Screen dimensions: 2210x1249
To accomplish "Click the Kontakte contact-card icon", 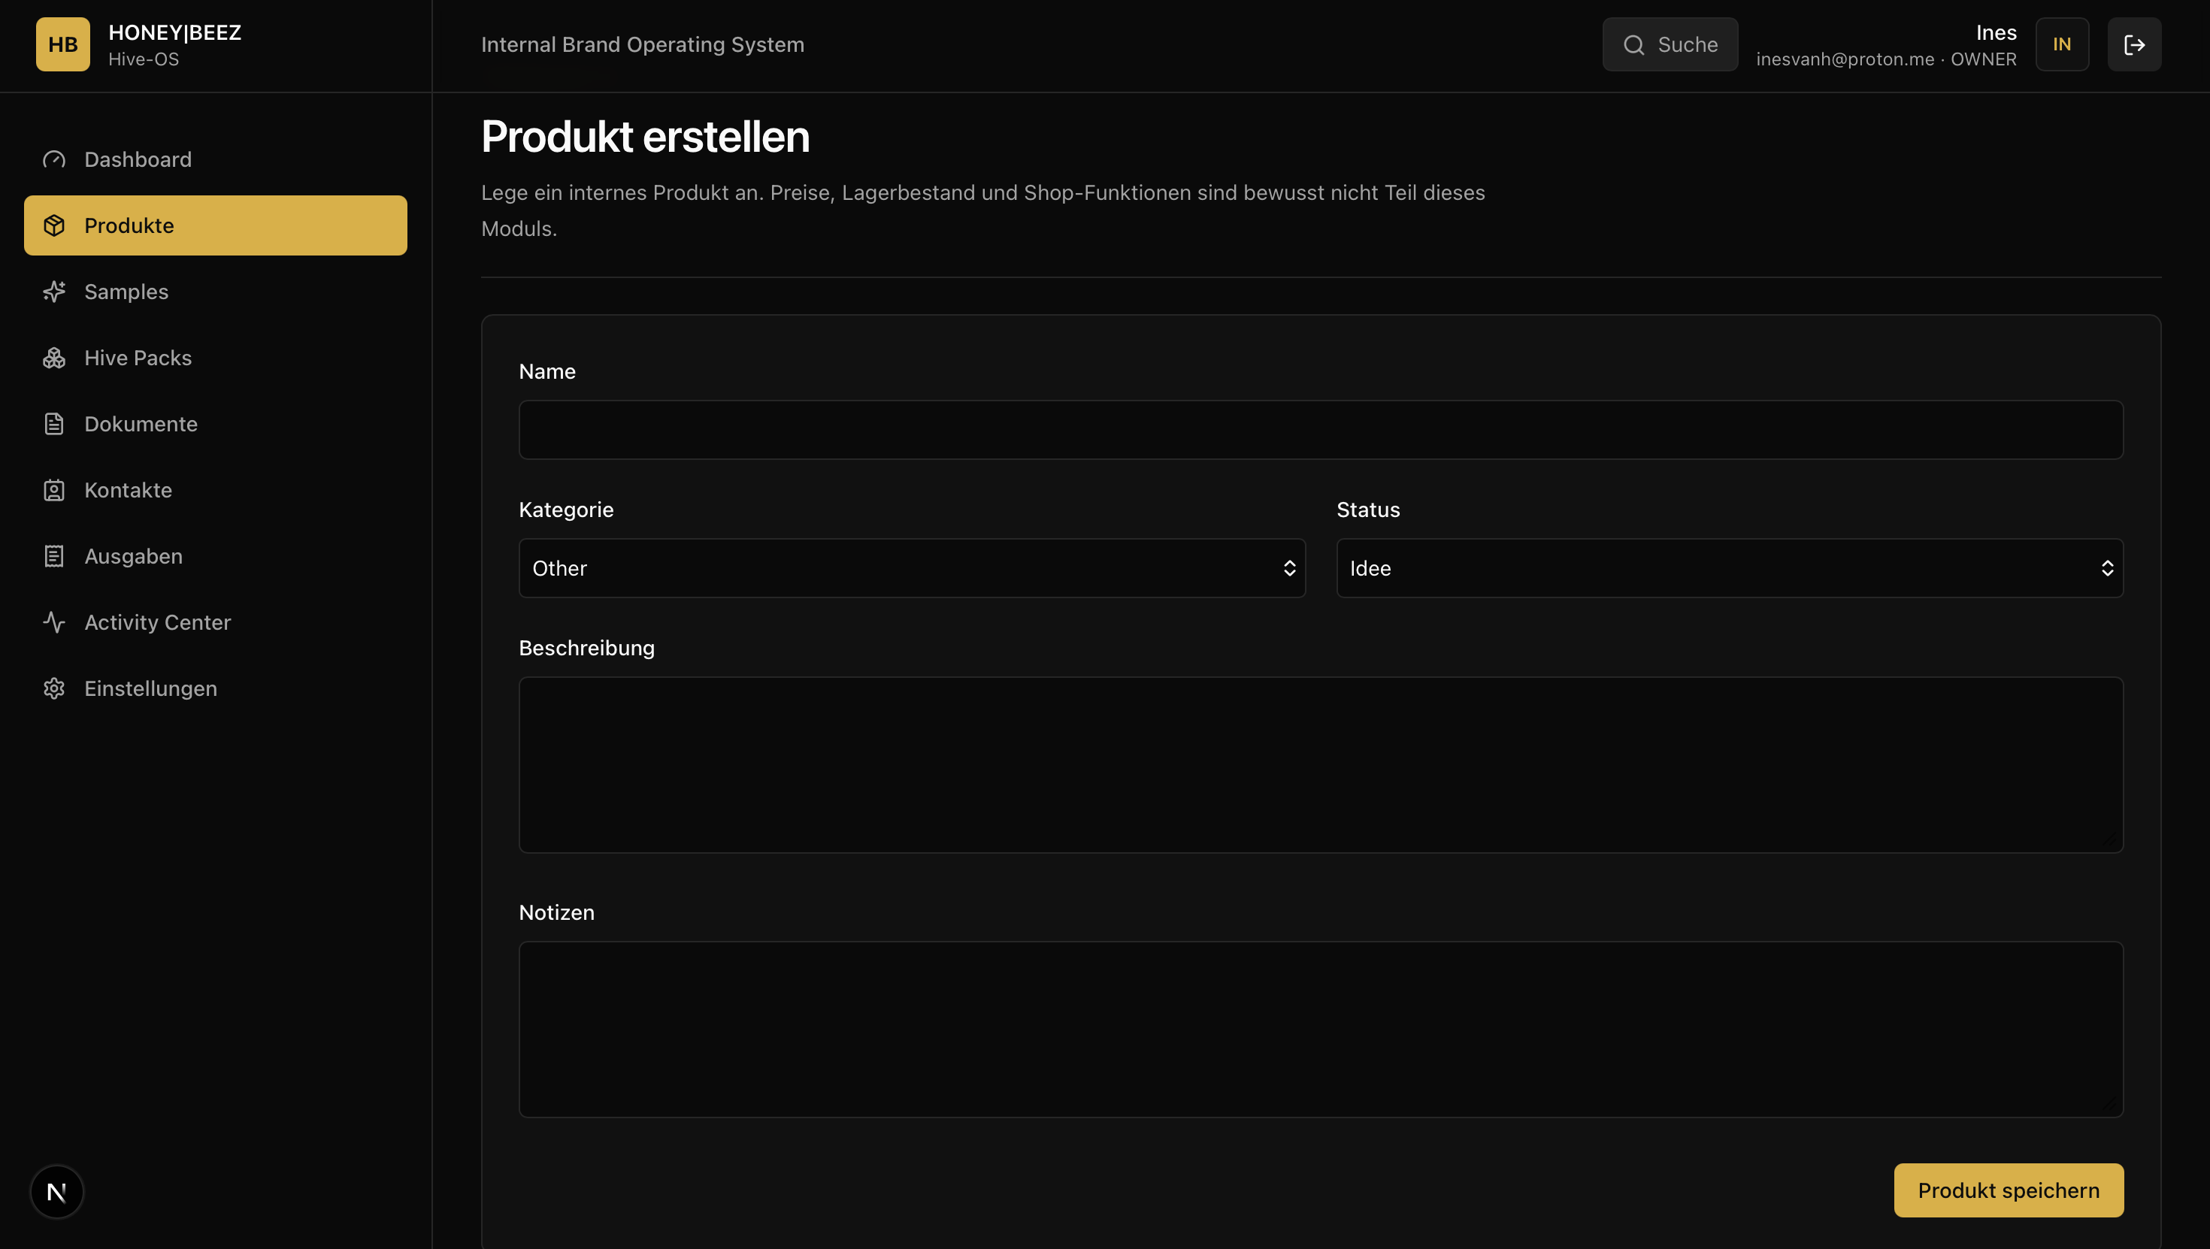I will pos(54,490).
